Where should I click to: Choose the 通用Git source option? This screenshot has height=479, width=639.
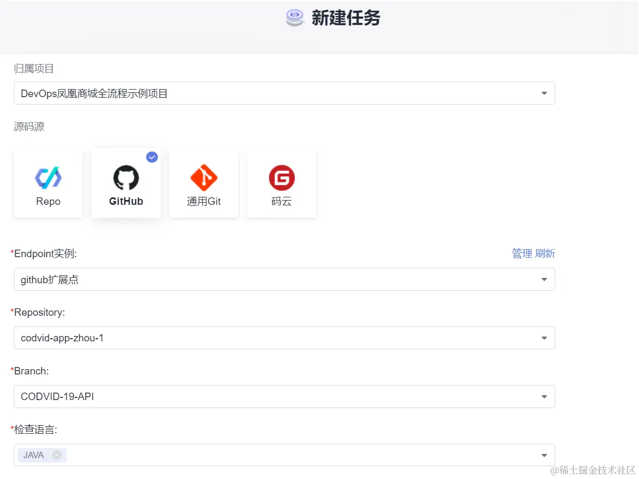tap(204, 183)
